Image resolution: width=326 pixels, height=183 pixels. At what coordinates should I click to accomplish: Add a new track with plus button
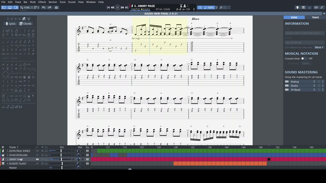3,147
